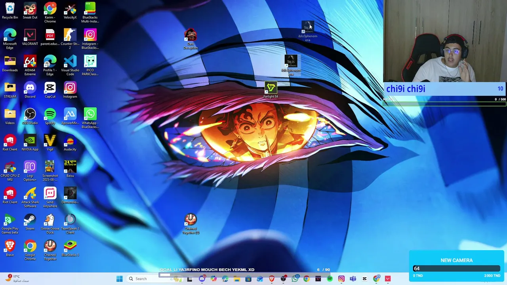Open the WhatsApp - BlueStacks shortcut

tap(90, 118)
